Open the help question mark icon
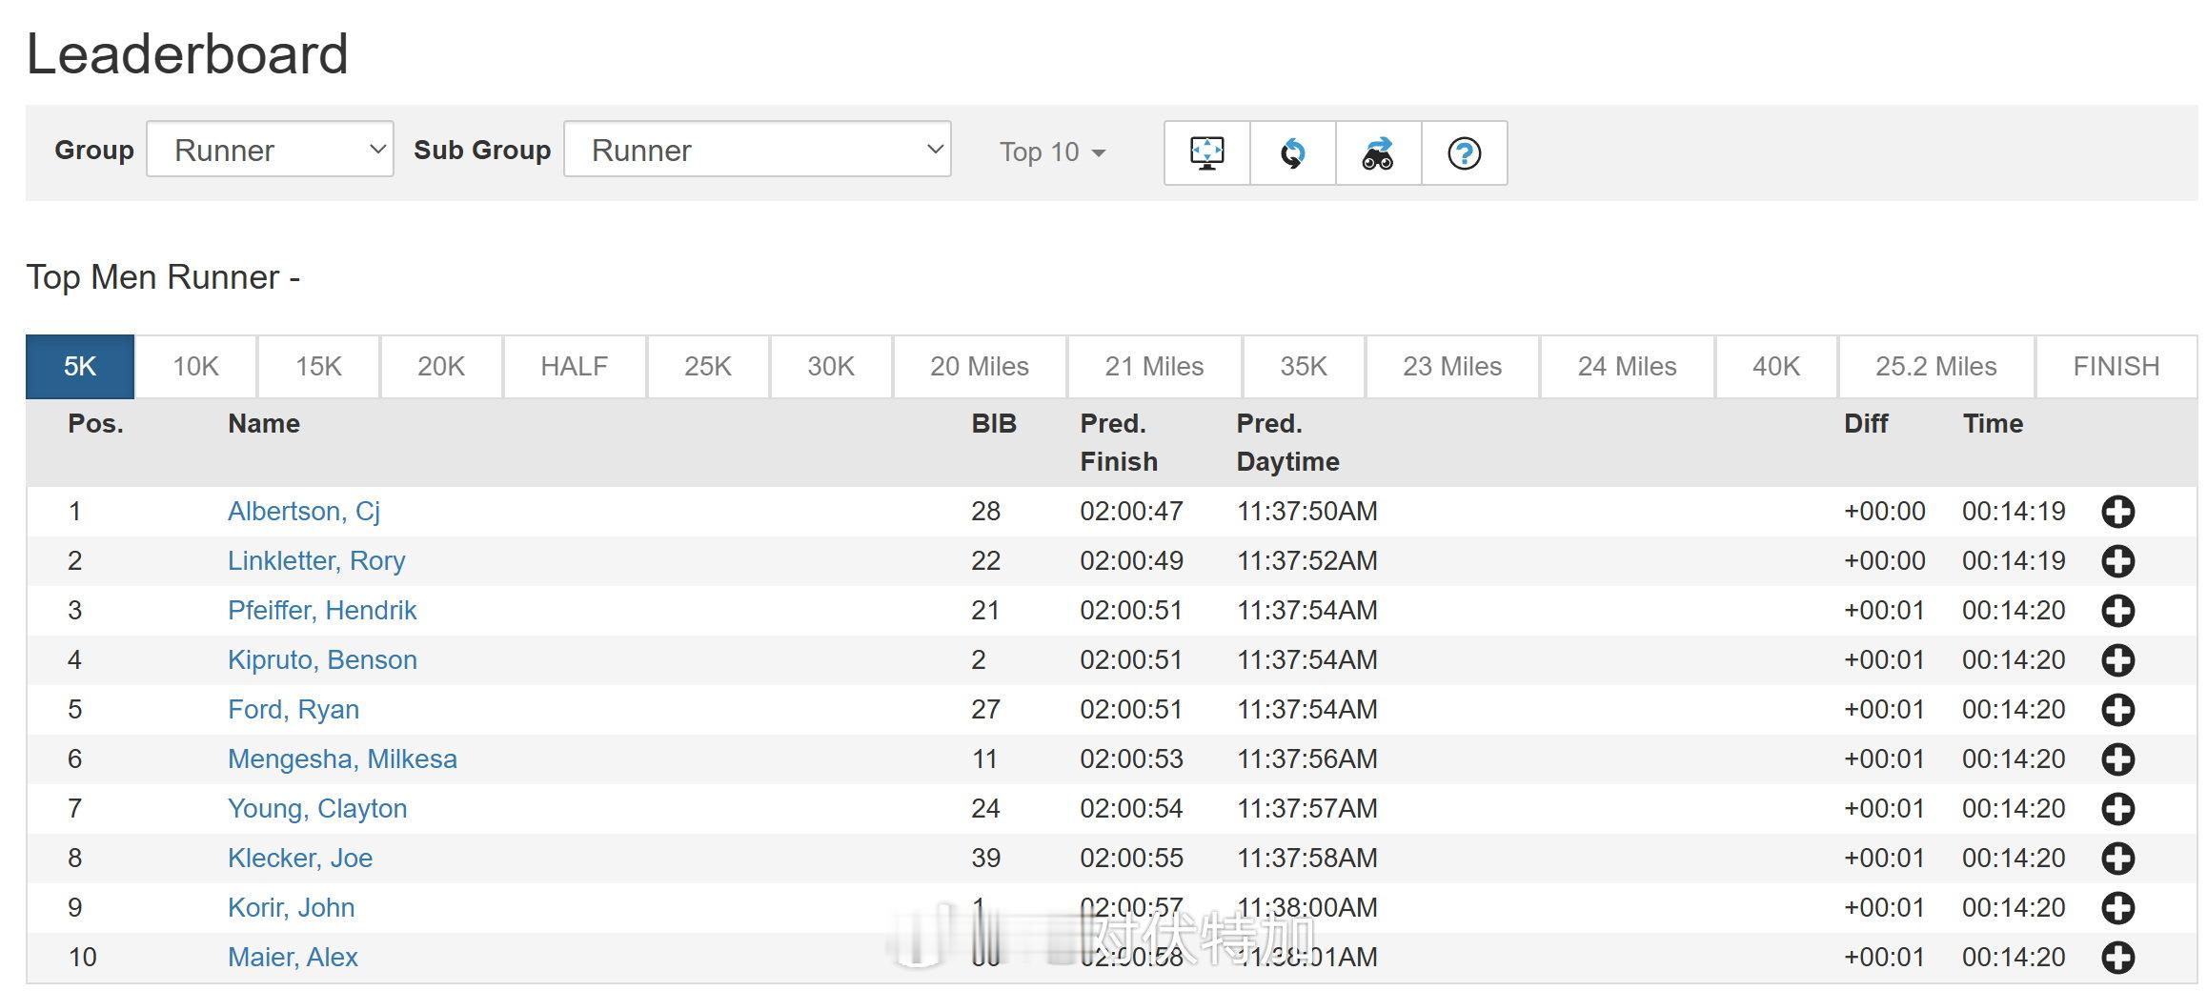The image size is (2207, 991). click(1464, 152)
